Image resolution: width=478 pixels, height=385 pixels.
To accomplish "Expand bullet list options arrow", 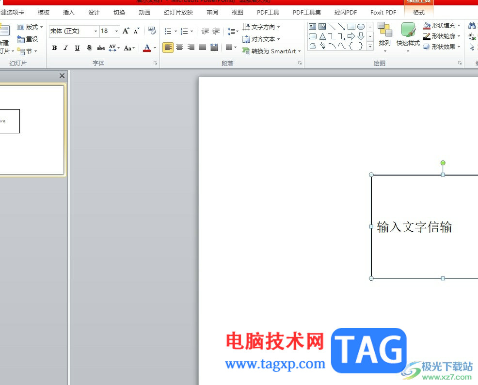I will click(x=175, y=31).
